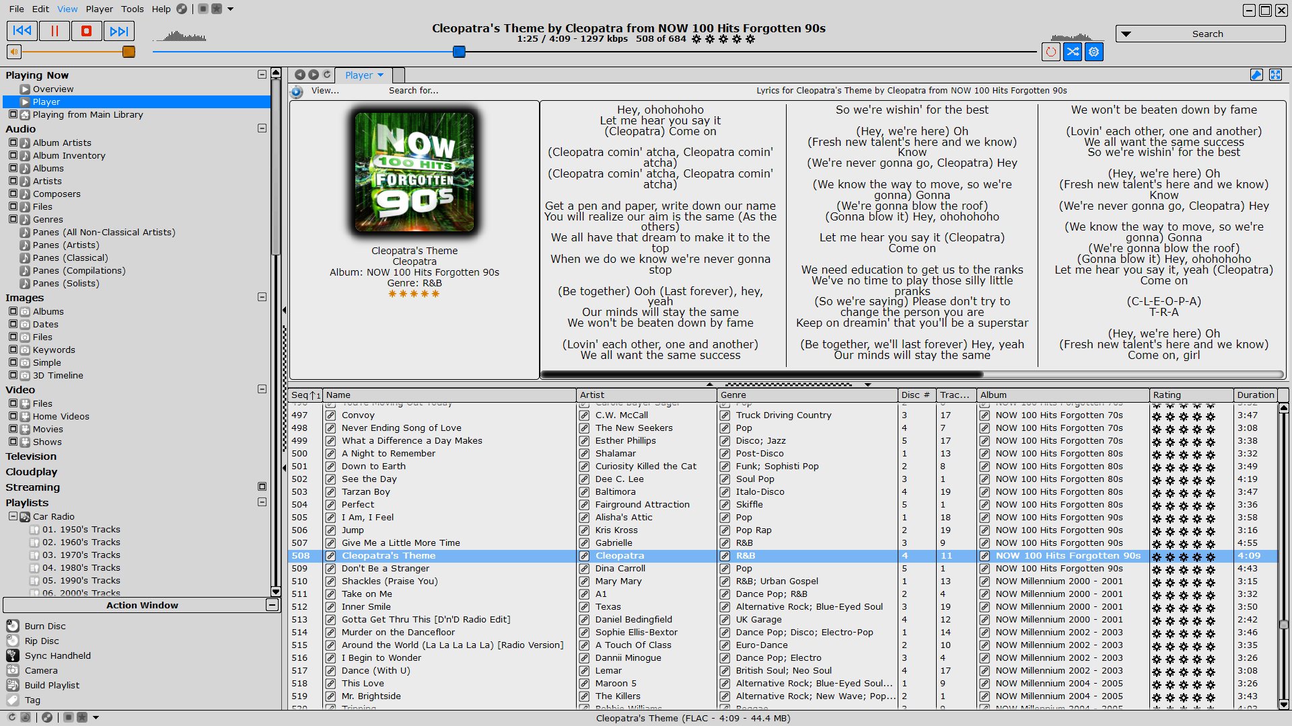Click edit icon beside Tarzan Boy name
Screen dimensions: 1292x726
[x=331, y=492]
